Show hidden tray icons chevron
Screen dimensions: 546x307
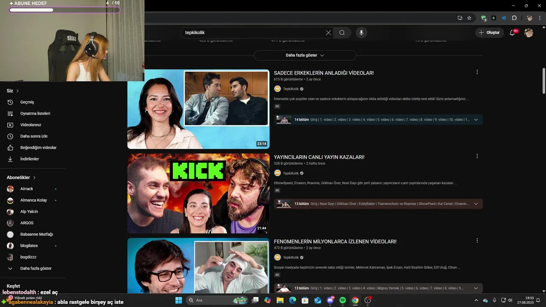tap(476, 300)
